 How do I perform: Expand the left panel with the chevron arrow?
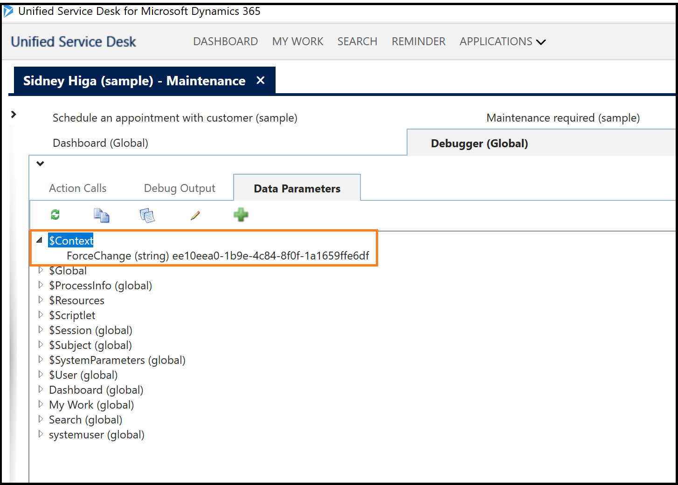pos(14,114)
